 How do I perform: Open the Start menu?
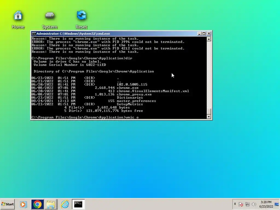coord(7,204)
